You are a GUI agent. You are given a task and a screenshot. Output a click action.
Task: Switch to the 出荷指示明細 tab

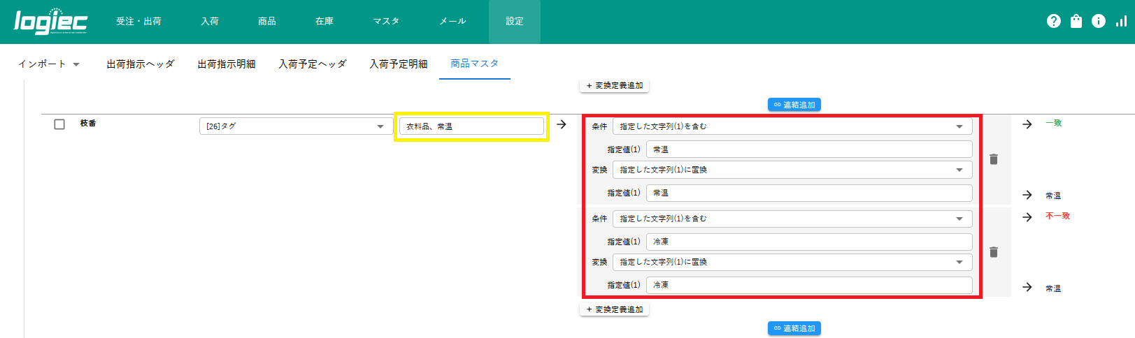pyautogui.click(x=226, y=64)
